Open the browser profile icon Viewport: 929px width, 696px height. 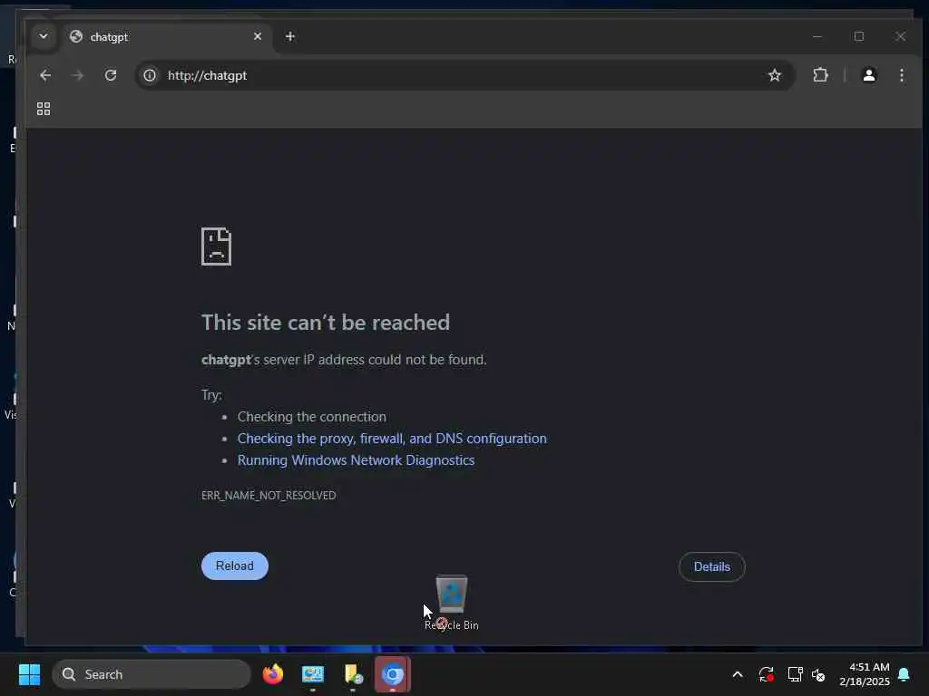868,75
